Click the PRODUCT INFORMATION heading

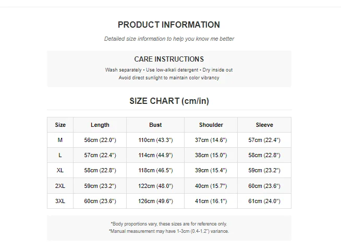point(169,25)
